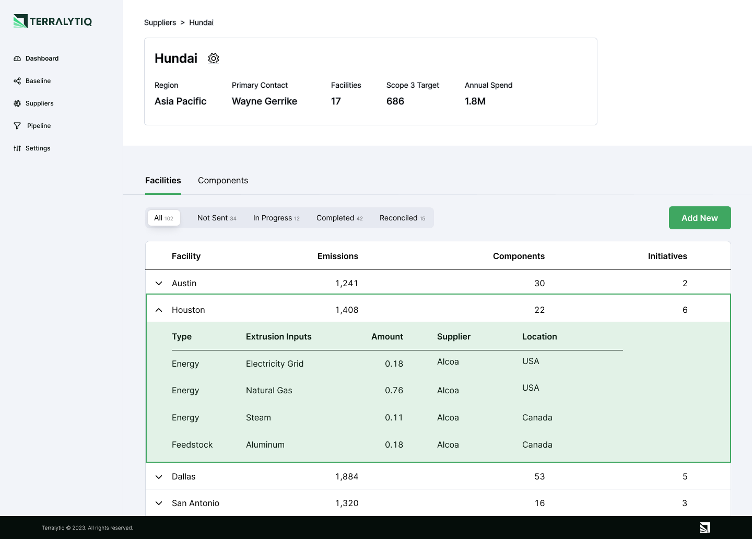Go to Suppliers breadcrumb link
The height and width of the screenshot is (539, 752).
point(160,22)
